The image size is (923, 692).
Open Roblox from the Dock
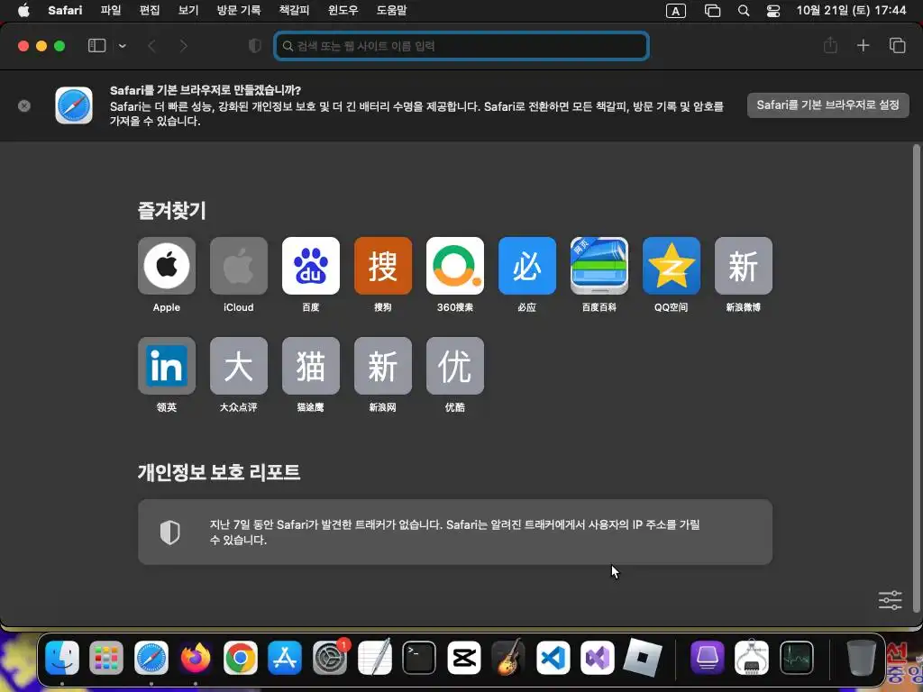(642, 657)
